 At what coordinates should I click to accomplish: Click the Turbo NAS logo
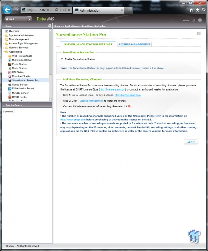[45, 19]
